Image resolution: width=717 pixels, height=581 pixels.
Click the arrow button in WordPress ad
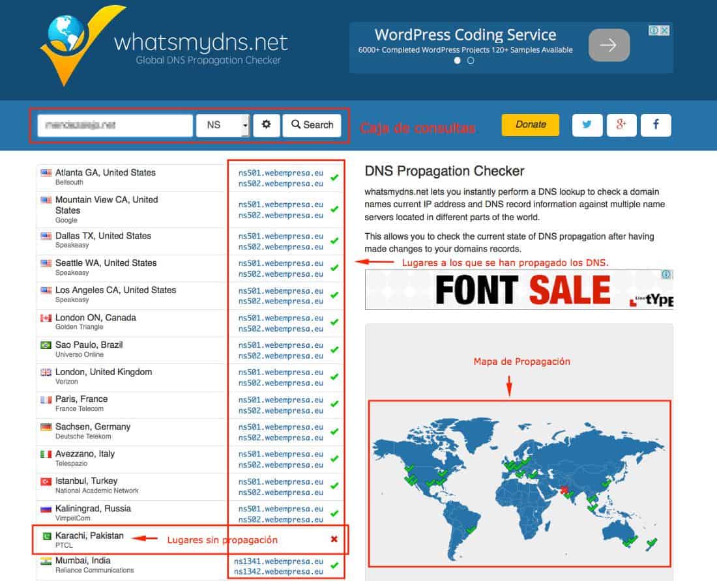[x=609, y=45]
